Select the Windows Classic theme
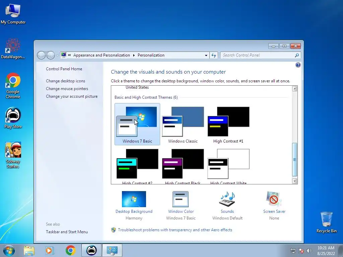 coord(183,124)
